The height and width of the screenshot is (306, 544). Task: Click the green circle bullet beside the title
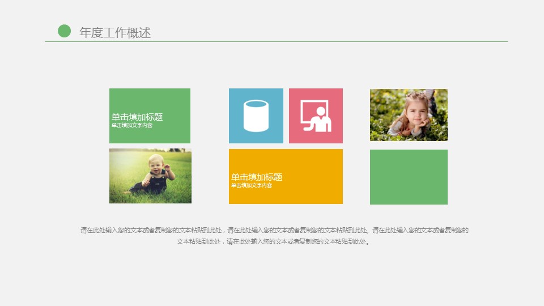[65, 31]
